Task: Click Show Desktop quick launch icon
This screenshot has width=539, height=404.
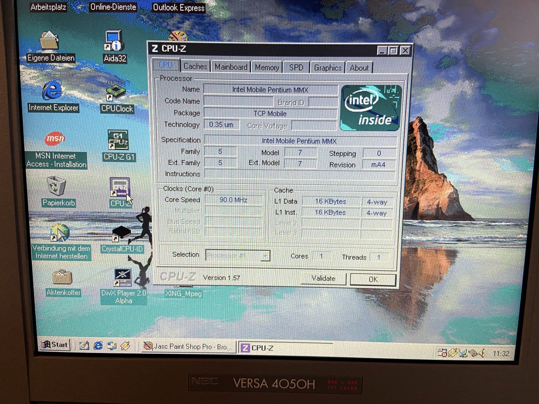Action: [x=84, y=345]
